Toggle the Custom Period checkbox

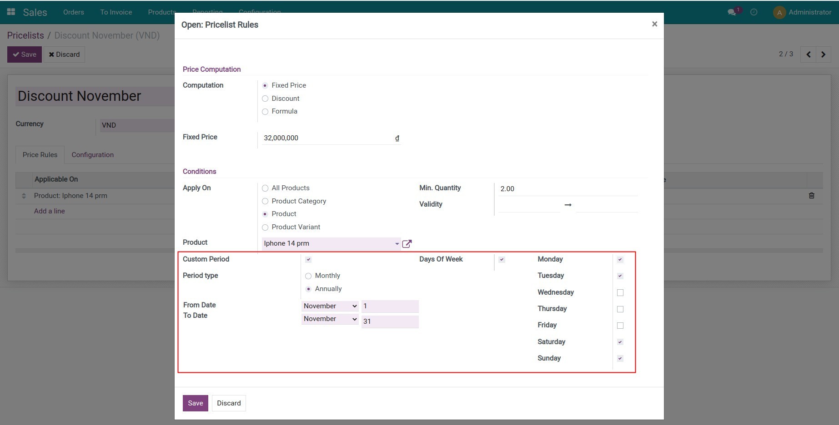[308, 260]
